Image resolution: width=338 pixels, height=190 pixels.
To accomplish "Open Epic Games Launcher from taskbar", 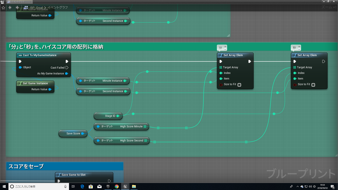I will tap(108, 187).
